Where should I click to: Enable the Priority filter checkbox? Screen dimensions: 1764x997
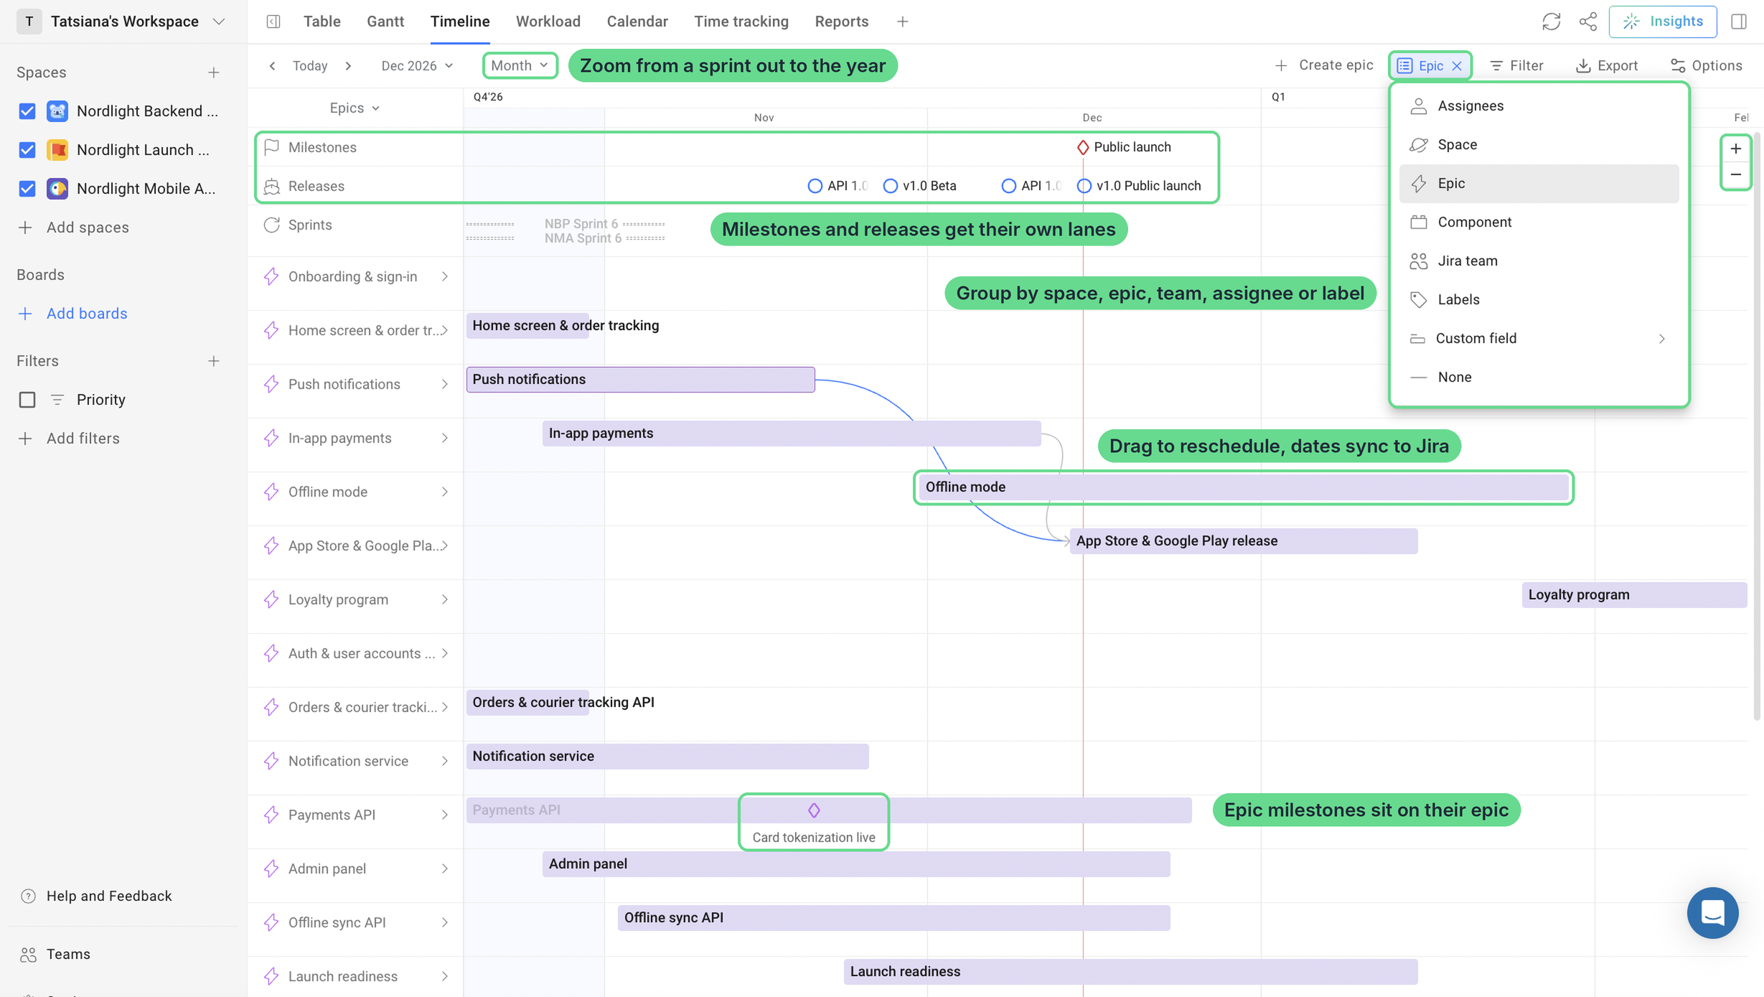[27, 400]
